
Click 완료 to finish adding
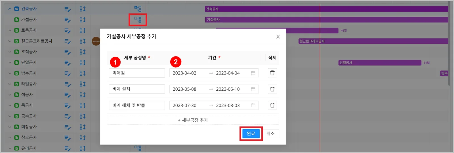251,134
